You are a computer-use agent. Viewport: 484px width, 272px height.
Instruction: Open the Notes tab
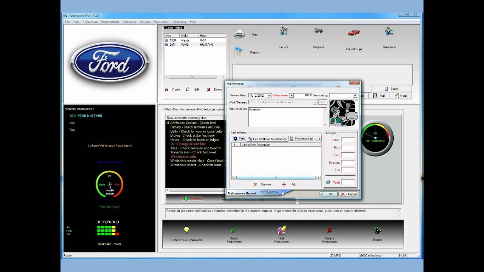[400, 96]
